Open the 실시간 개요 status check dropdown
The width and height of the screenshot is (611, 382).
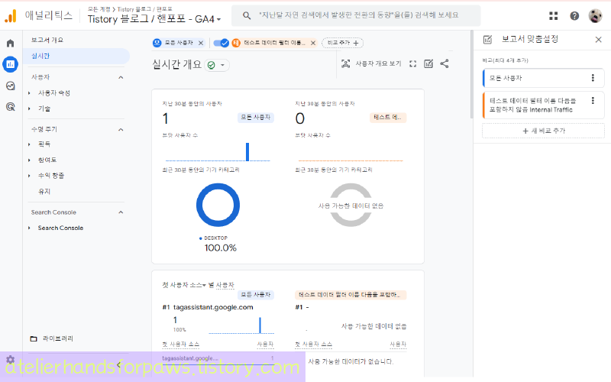coord(217,65)
